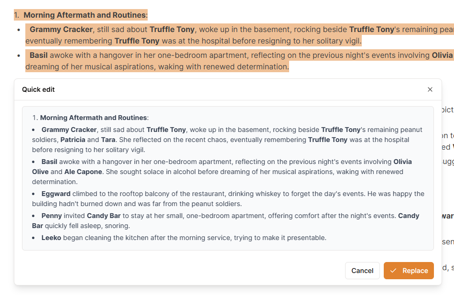The width and height of the screenshot is (454, 295).
Task: Click 'Tara' in the quick edit text
Action: pyautogui.click(x=108, y=140)
